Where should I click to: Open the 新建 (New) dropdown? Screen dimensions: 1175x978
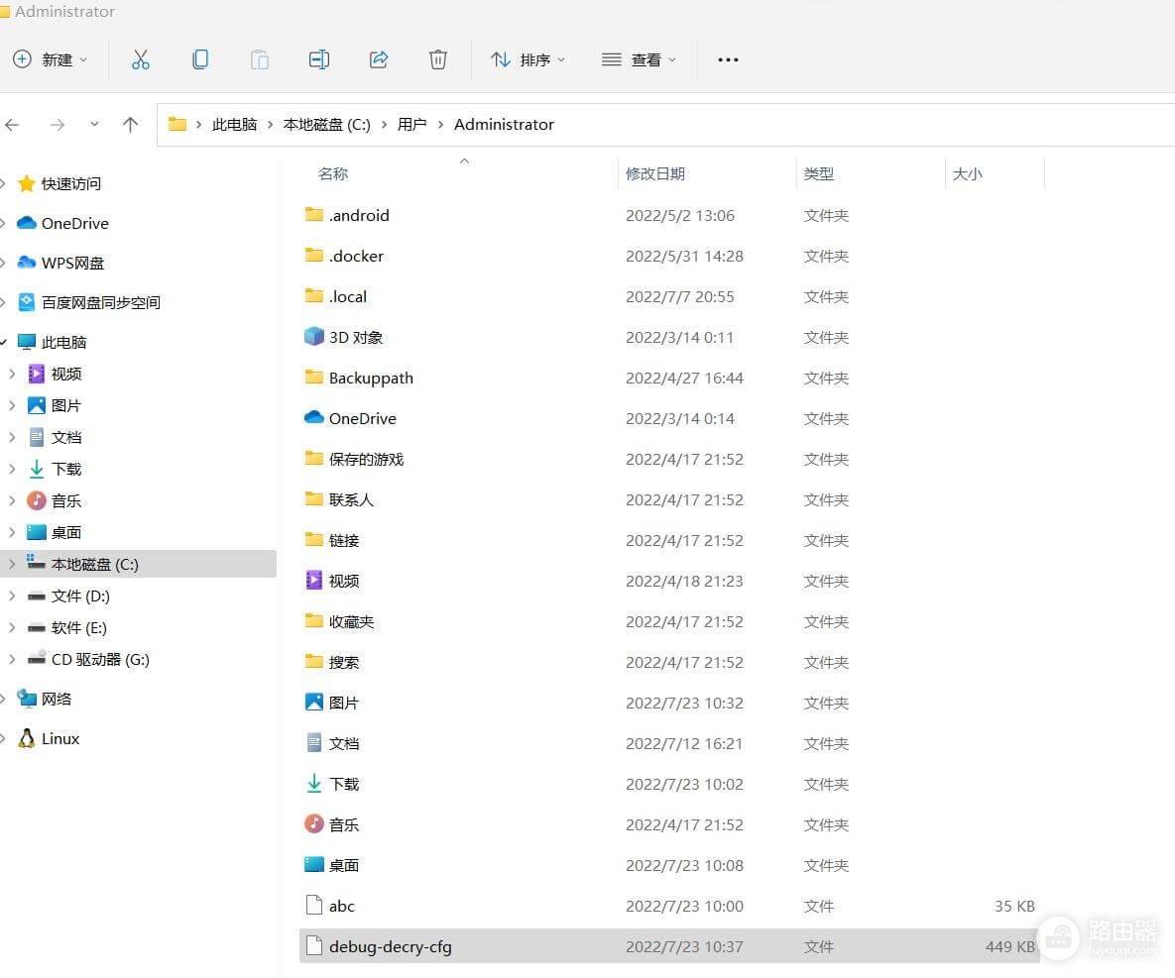(x=51, y=59)
